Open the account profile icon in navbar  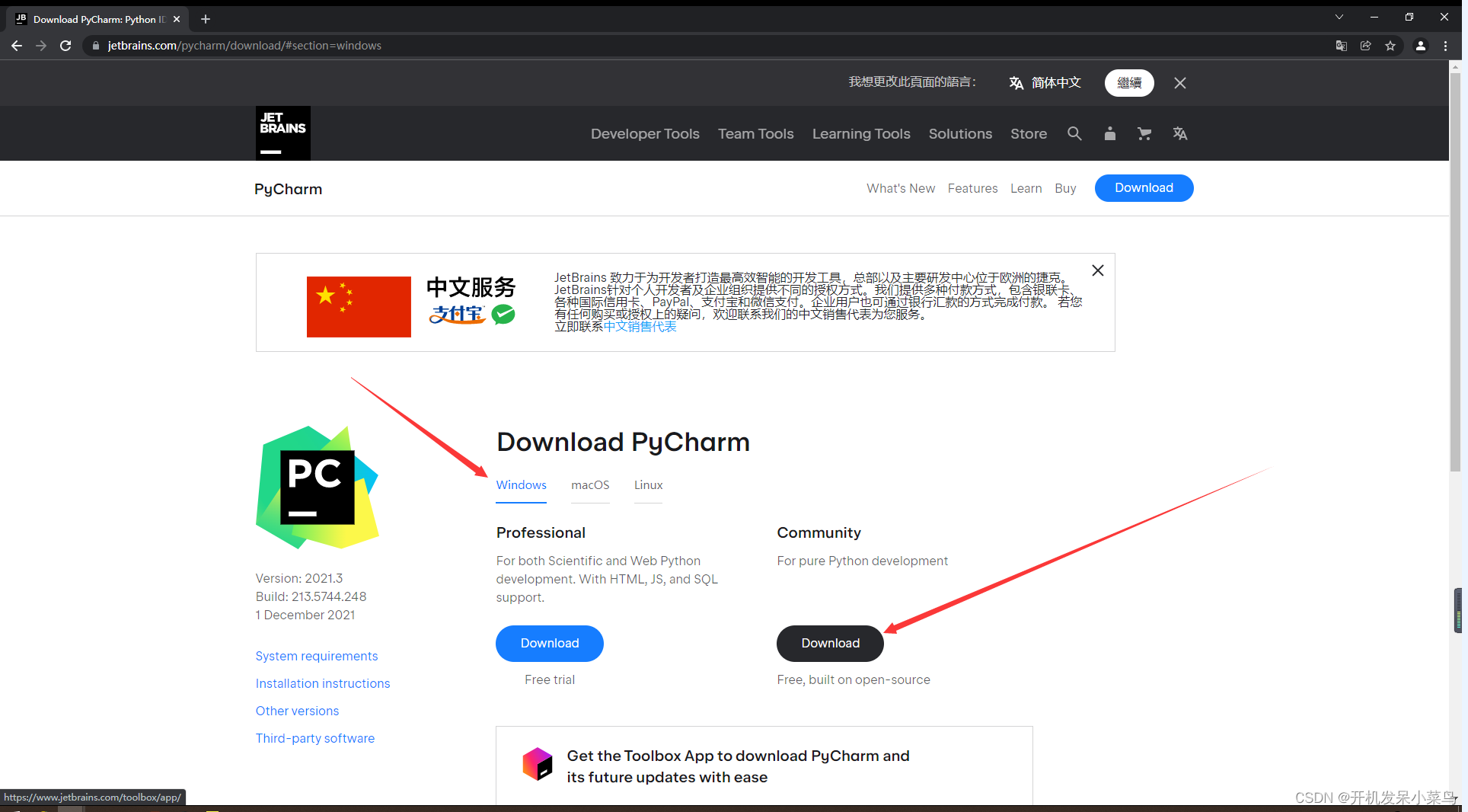click(1110, 133)
